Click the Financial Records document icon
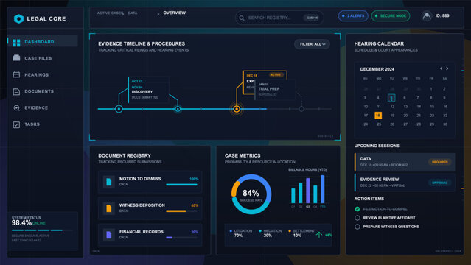Viewport: 471px width, 265px height. [109, 235]
